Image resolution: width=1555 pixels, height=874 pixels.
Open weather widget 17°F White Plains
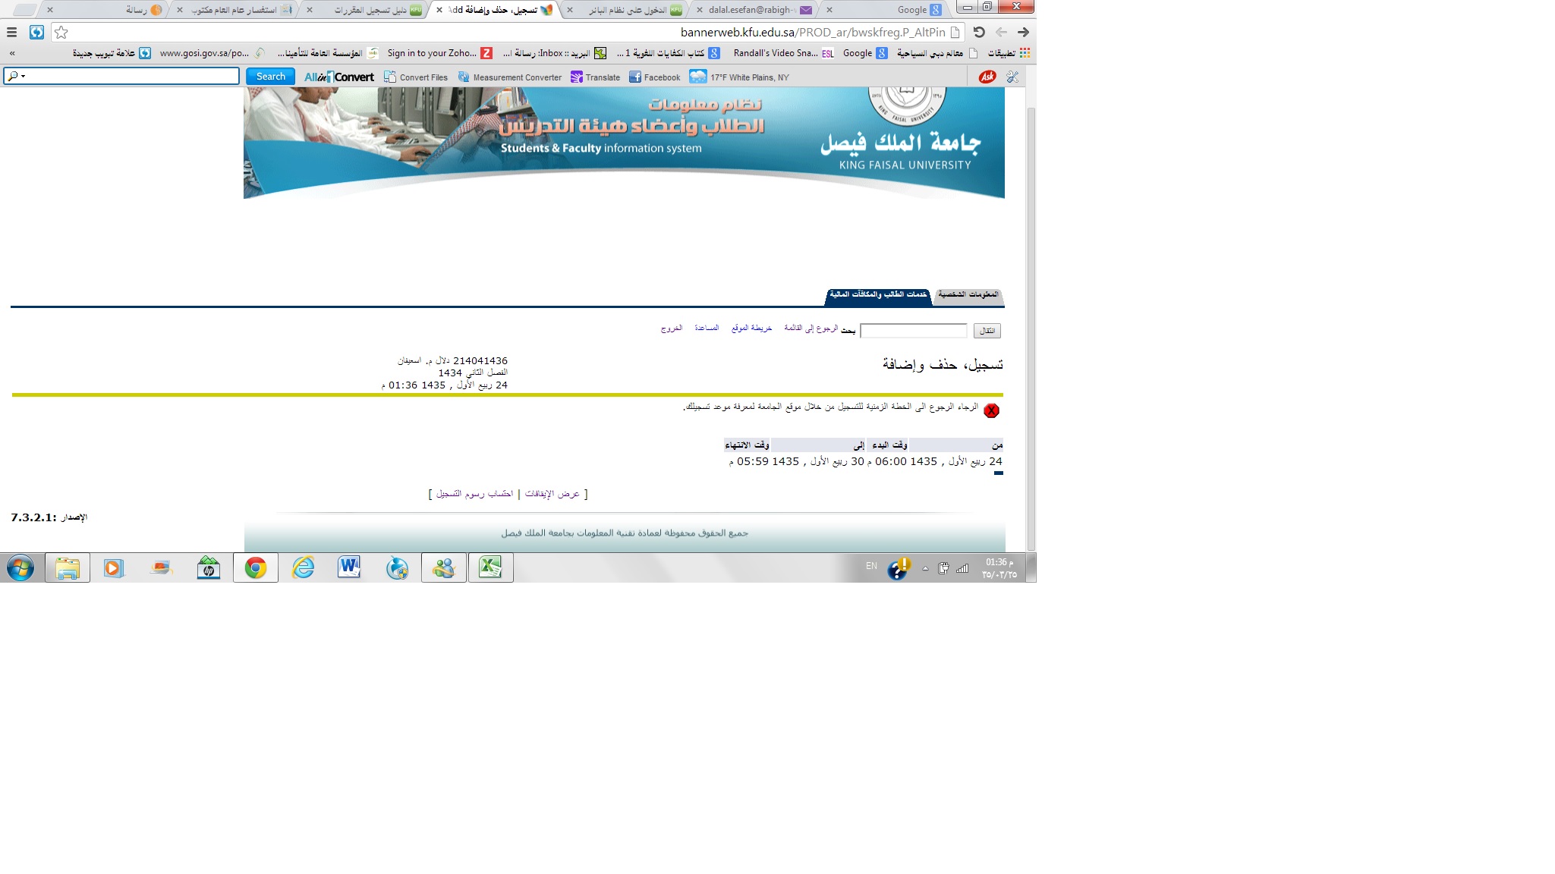739,77
